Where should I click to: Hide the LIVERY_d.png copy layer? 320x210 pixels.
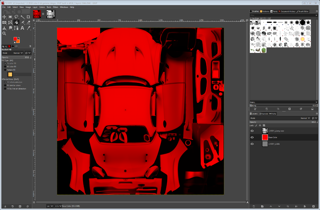252,131
